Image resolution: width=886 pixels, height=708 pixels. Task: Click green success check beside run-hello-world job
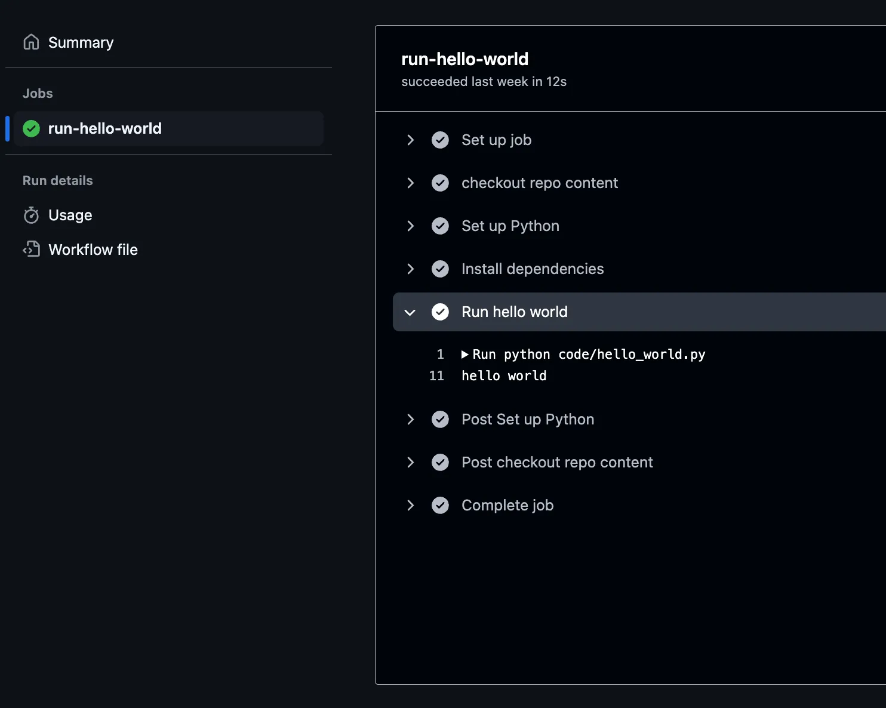click(31, 128)
